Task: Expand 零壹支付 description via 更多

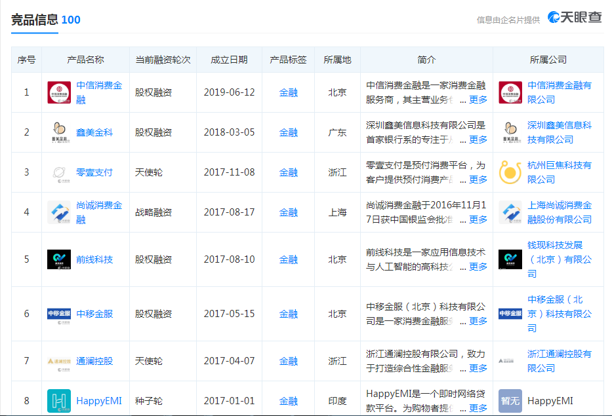Action: point(478,180)
